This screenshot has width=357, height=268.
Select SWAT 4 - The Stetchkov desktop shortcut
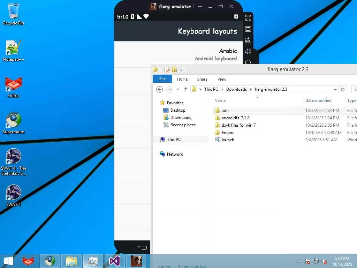point(14,162)
